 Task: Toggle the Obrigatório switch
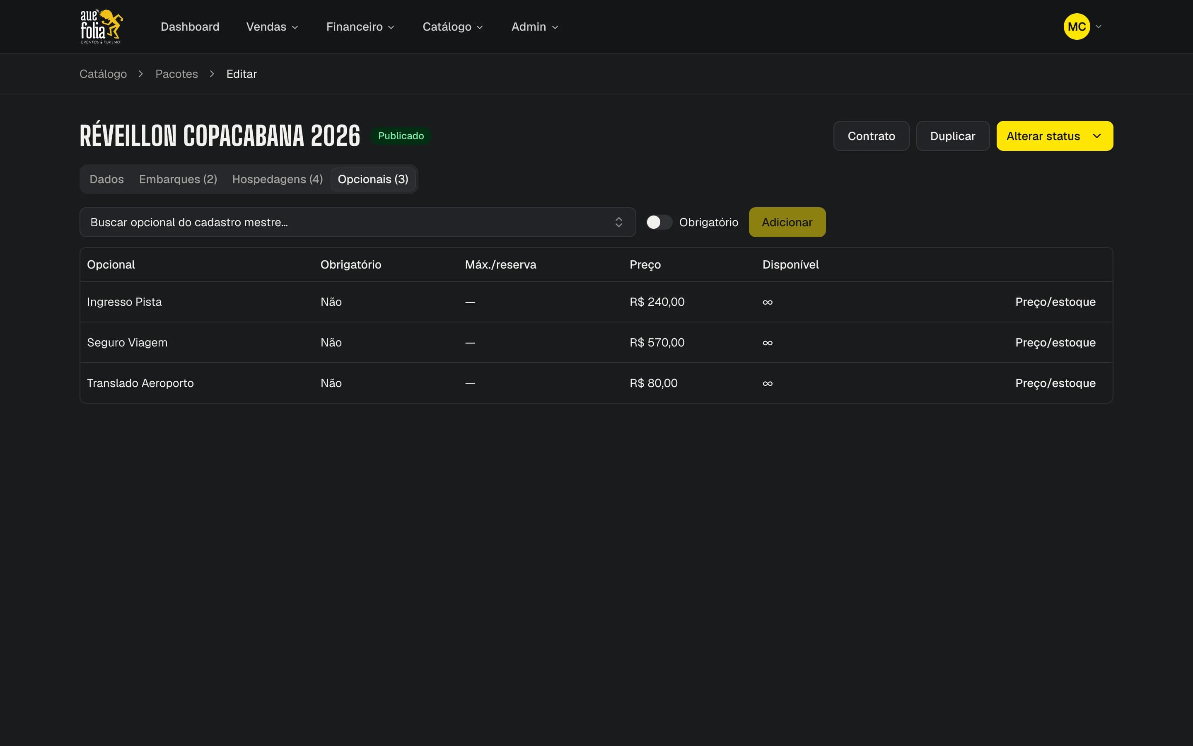659,223
